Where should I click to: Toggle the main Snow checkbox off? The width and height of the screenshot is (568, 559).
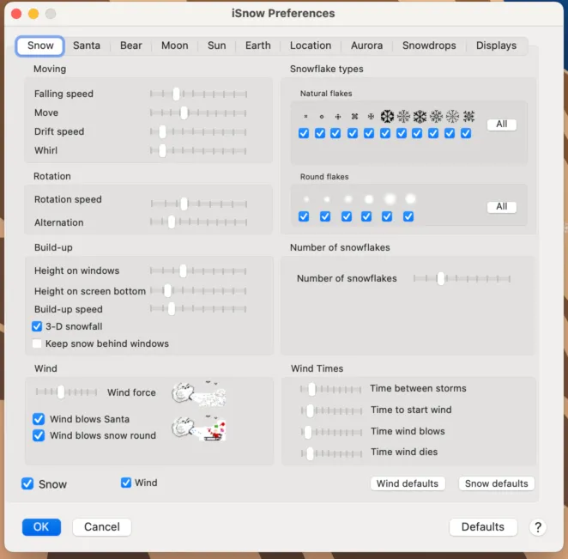(x=28, y=484)
